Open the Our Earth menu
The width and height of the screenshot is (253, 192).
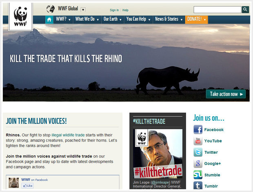113,20
